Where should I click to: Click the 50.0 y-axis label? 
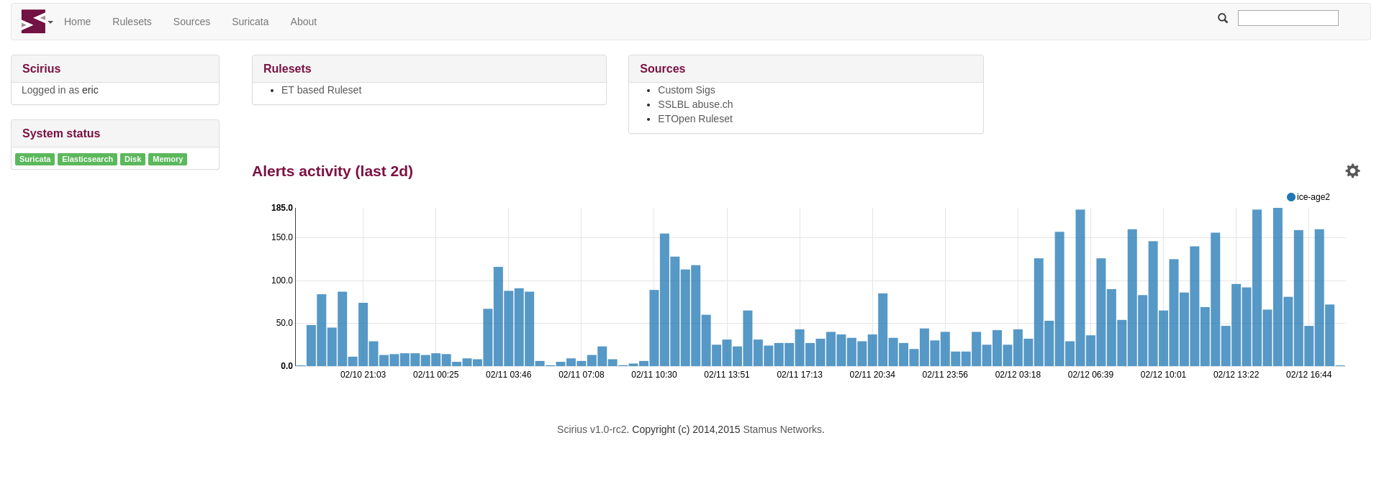(284, 323)
